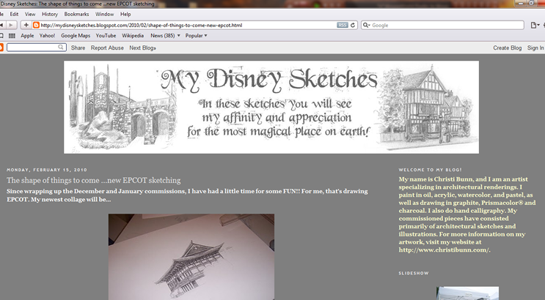
Task: Click Report Abuse link
Action: coord(107,48)
